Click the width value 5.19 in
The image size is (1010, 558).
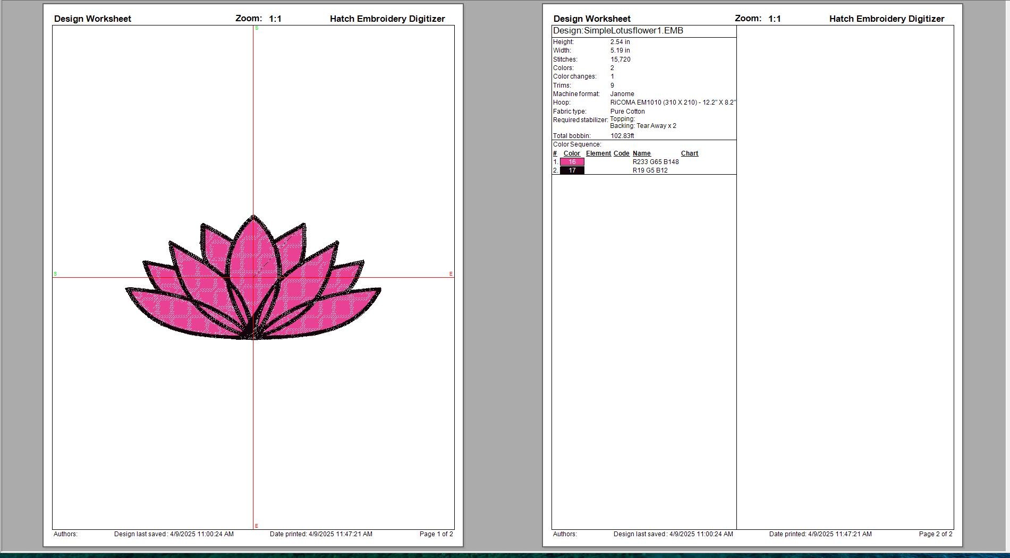coord(620,50)
